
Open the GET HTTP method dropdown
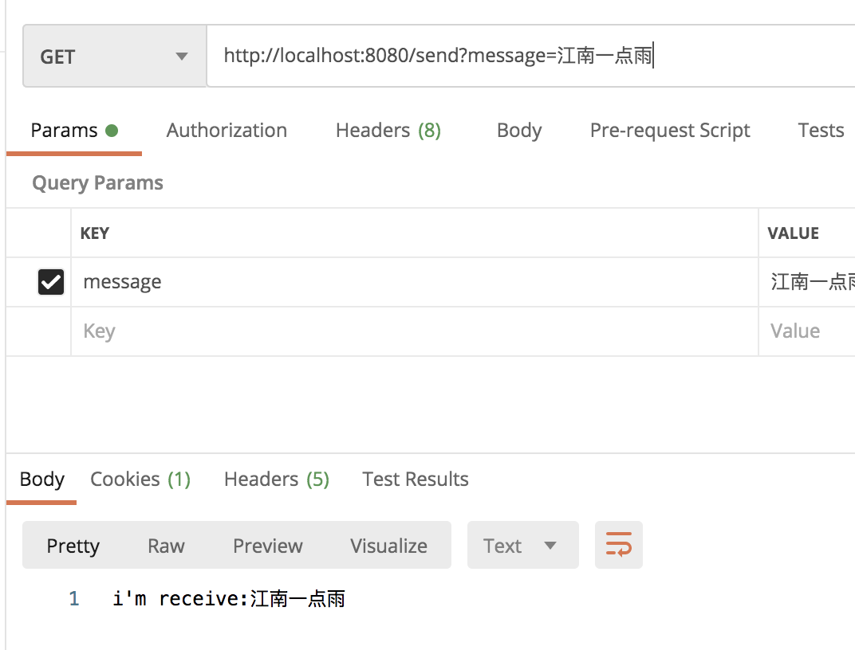pyautogui.click(x=114, y=57)
